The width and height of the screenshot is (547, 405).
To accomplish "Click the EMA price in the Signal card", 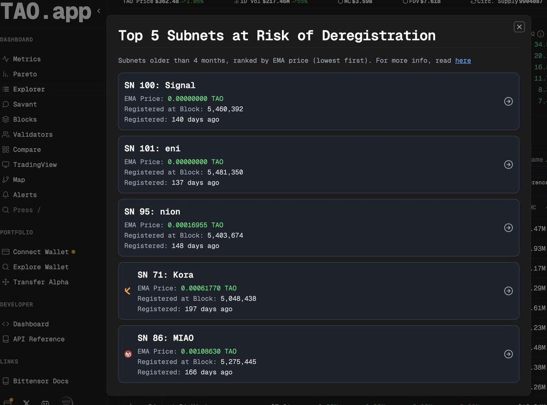I will pos(196,98).
